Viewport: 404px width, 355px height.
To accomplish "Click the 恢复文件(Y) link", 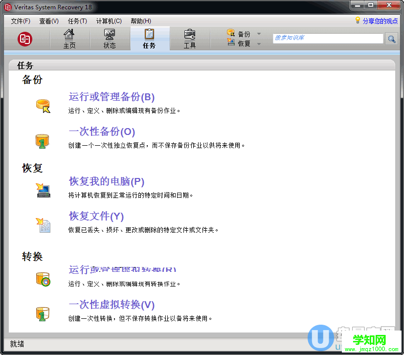I will point(96,216).
